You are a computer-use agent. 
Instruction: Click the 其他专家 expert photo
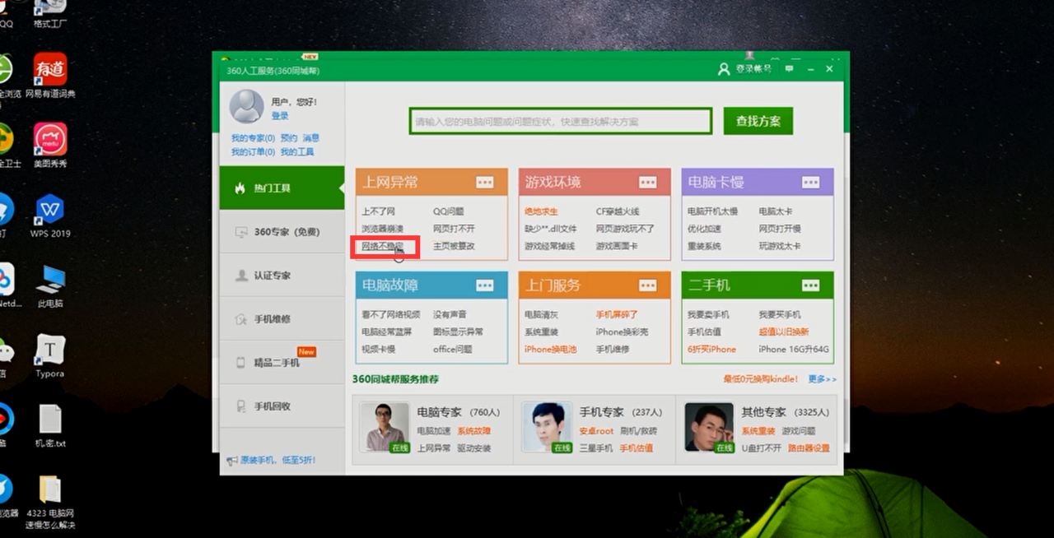(709, 427)
